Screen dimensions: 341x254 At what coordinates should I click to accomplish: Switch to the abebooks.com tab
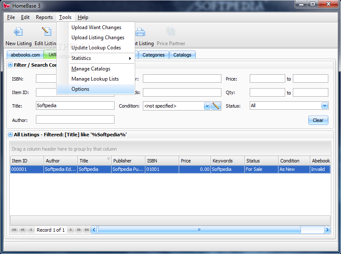[x=25, y=55]
